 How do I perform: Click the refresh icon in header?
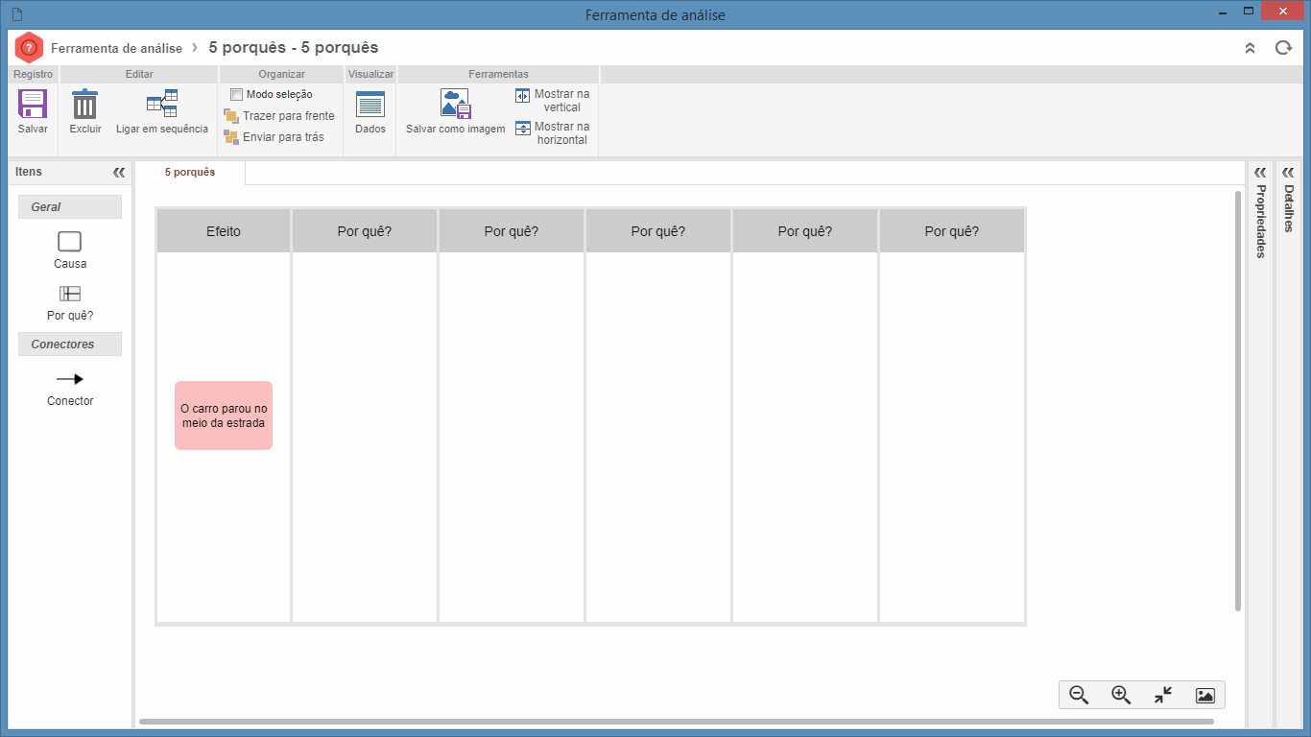pos(1283,47)
